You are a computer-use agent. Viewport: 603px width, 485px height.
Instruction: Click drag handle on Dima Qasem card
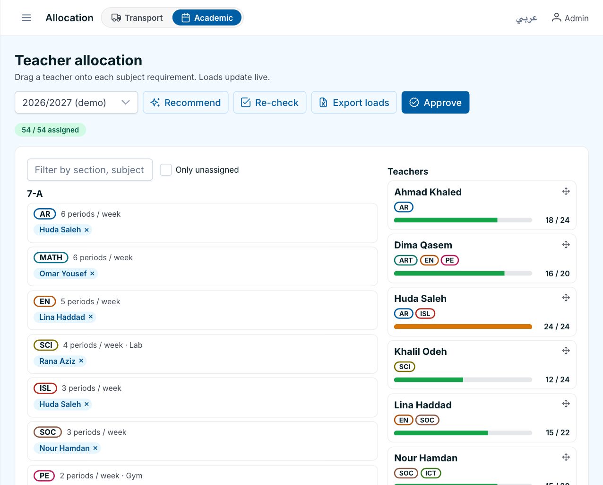tap(566, 245)
